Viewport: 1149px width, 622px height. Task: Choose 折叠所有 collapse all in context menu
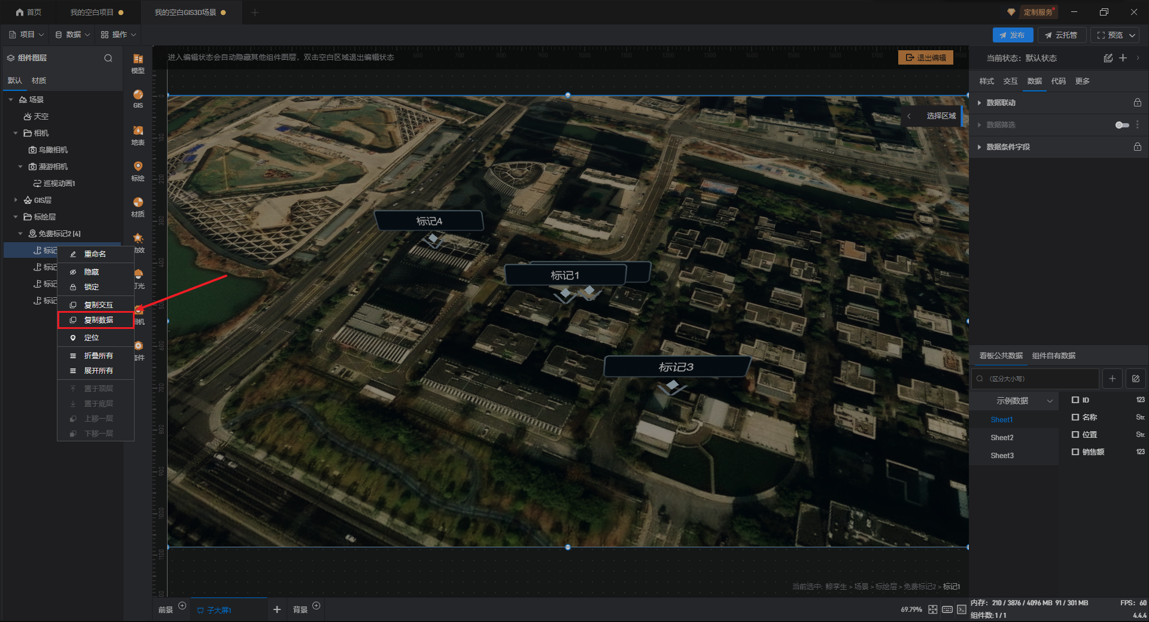96,356
